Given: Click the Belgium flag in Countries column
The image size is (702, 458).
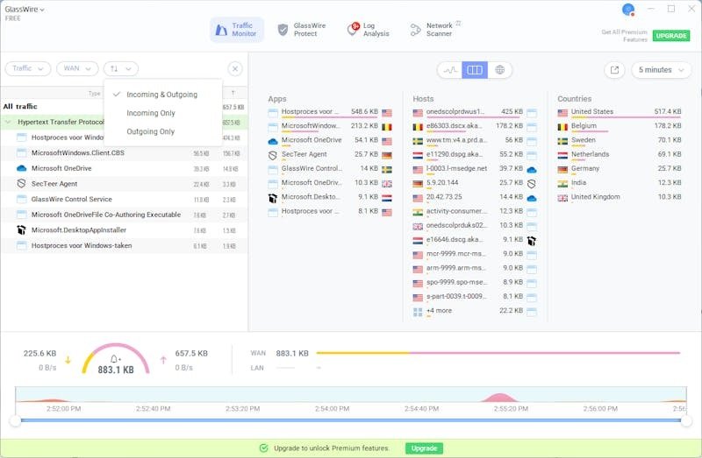Looking at the screenshot, I should tap(562, 127).
